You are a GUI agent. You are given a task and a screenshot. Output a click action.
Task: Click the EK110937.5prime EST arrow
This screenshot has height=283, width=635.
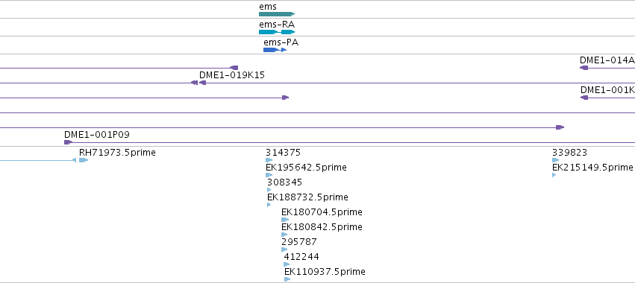(287, 279)
